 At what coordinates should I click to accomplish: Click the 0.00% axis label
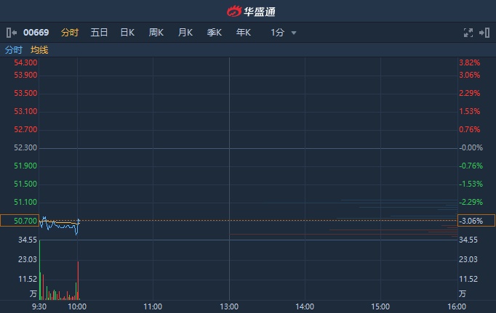click(x=471, y=147)
